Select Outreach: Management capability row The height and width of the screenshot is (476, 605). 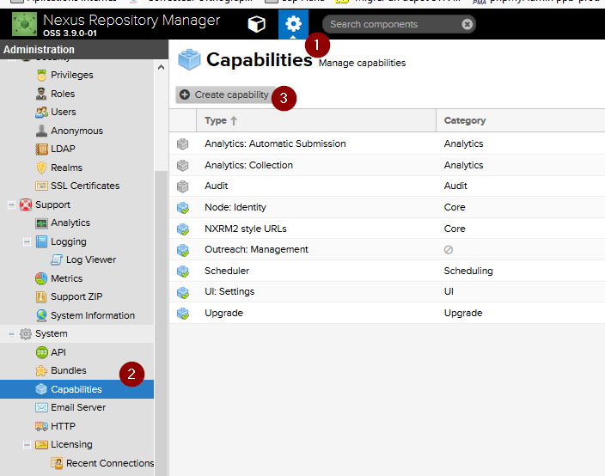387,249
